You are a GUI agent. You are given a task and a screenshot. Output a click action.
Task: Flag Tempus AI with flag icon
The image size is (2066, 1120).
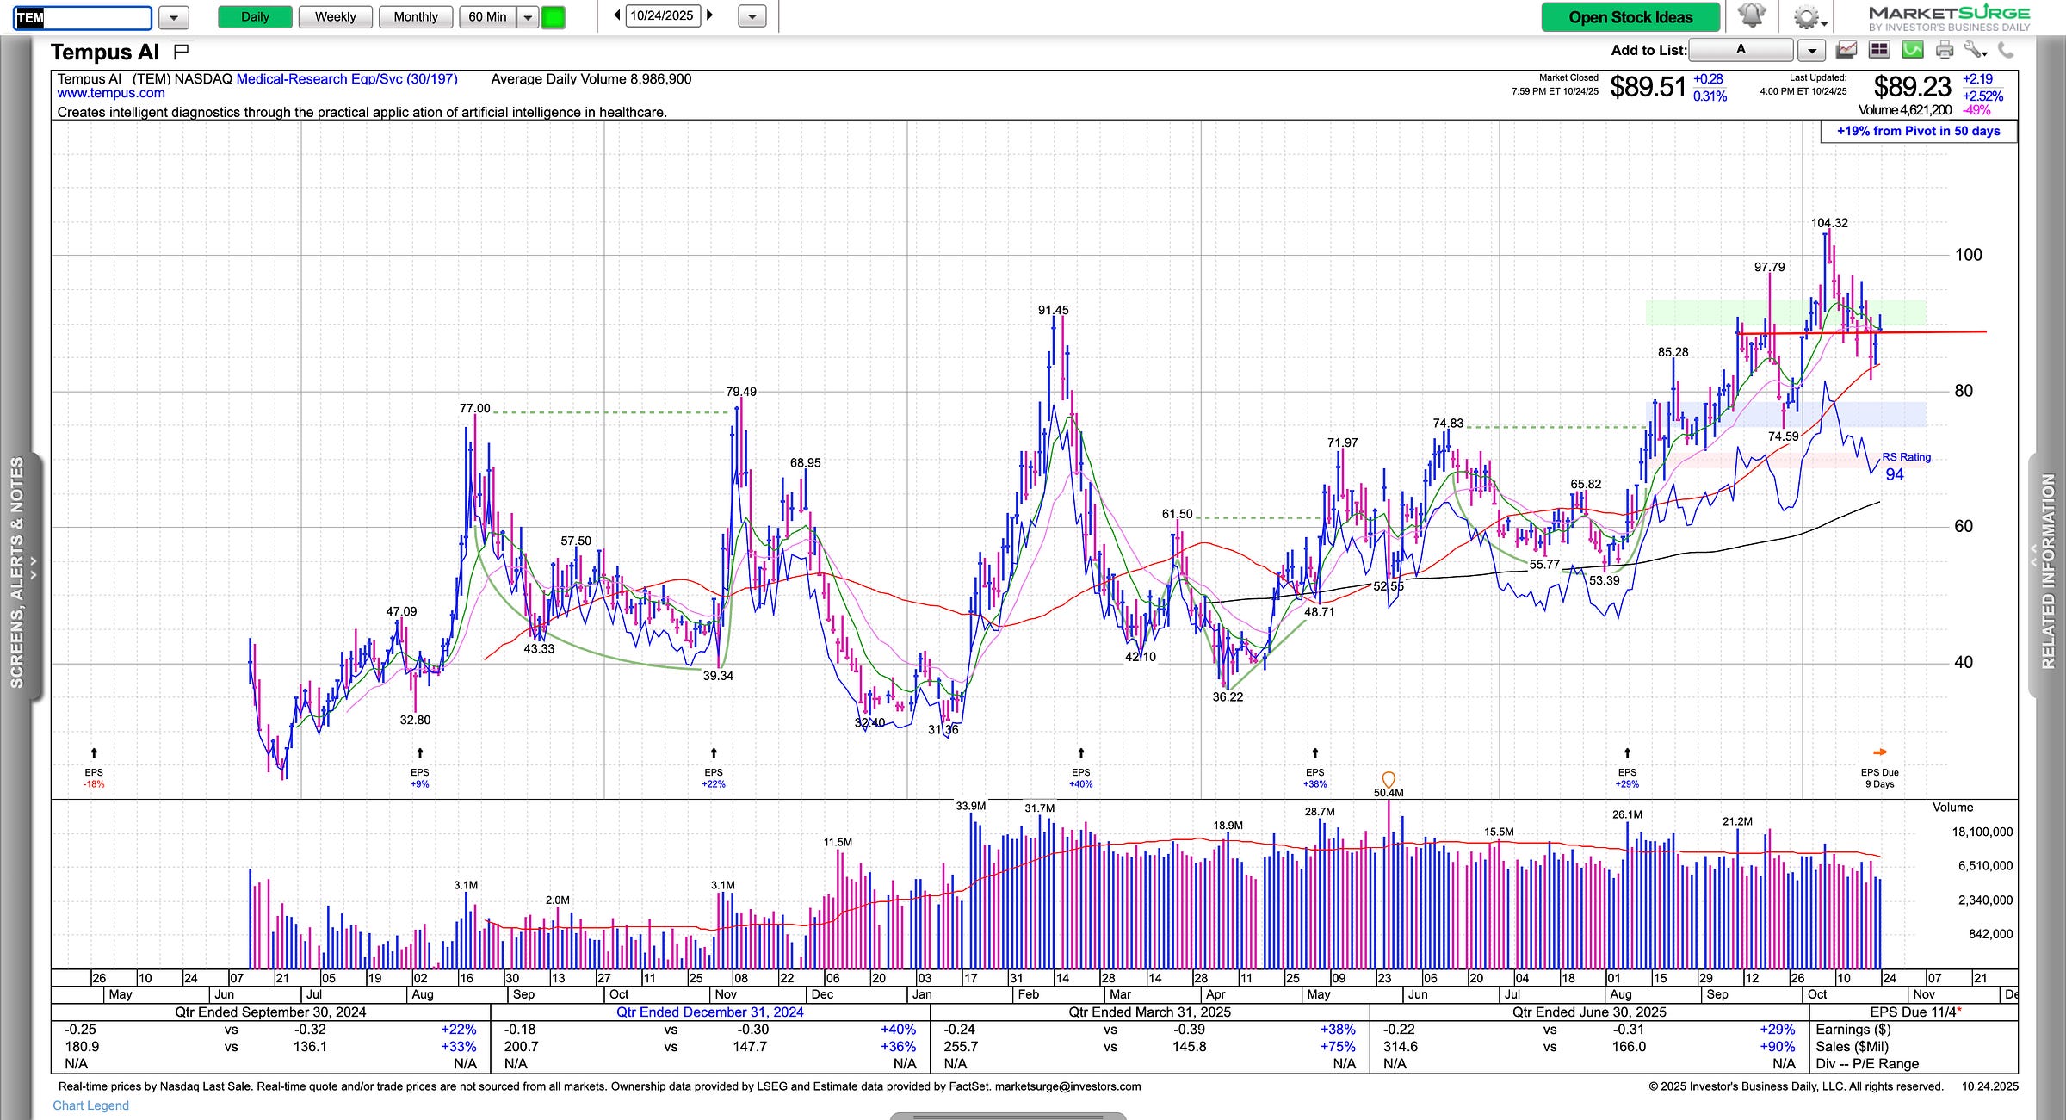[x=181, y=52]
